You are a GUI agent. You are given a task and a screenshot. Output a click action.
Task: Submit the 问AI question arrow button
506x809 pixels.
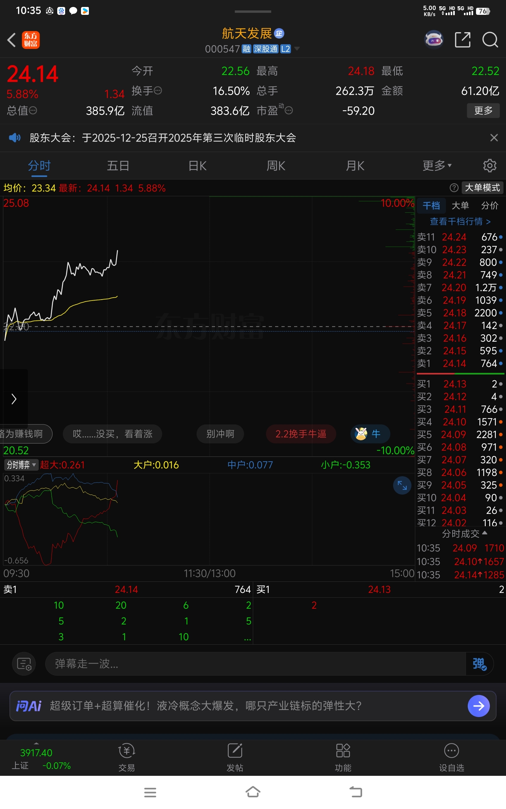(478, 706)
